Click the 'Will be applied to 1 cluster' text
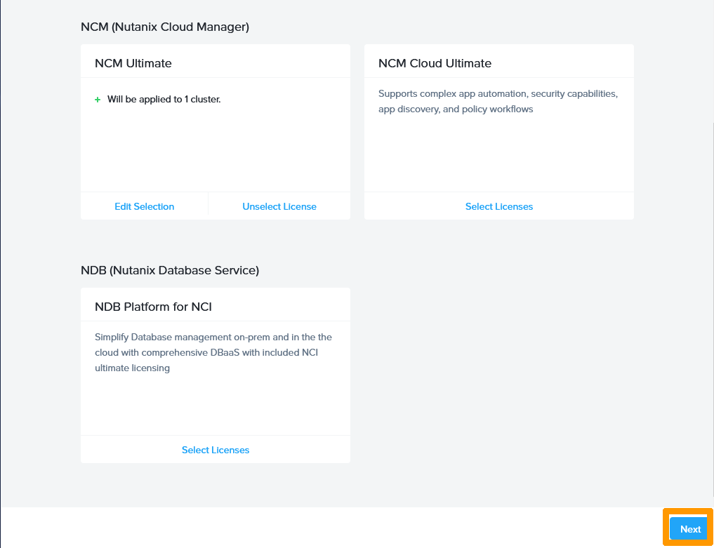The image size is (714, 548). (x=164, y=100)
